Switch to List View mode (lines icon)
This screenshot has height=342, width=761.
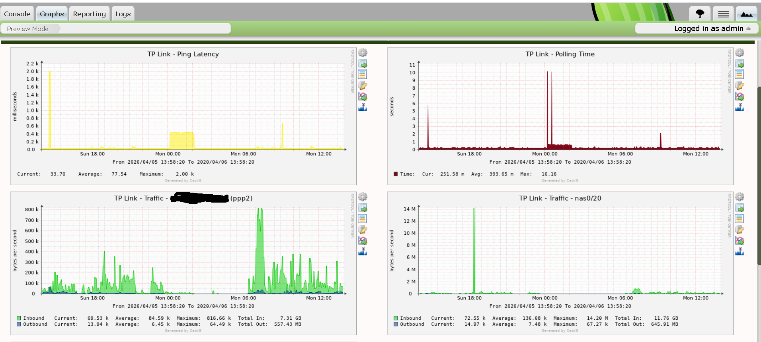(723, 14)
